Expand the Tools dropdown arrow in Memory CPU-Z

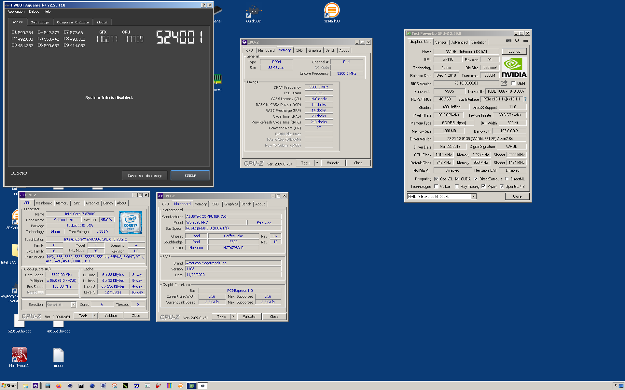pos(317,162)
